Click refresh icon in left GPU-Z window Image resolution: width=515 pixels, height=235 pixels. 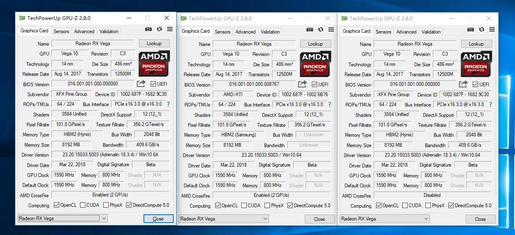[x=160, y=29]
